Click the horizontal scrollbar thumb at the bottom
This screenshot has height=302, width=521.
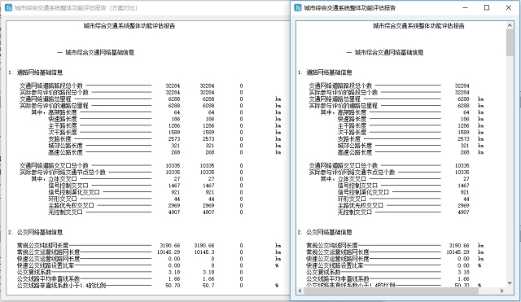pyautogui.click(x=391, y=291)
